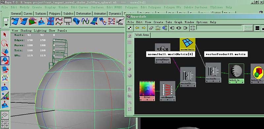This screenshot has height=129, width=264.
Task: Select the Soft Modification tool
Action: pos(5,87)
